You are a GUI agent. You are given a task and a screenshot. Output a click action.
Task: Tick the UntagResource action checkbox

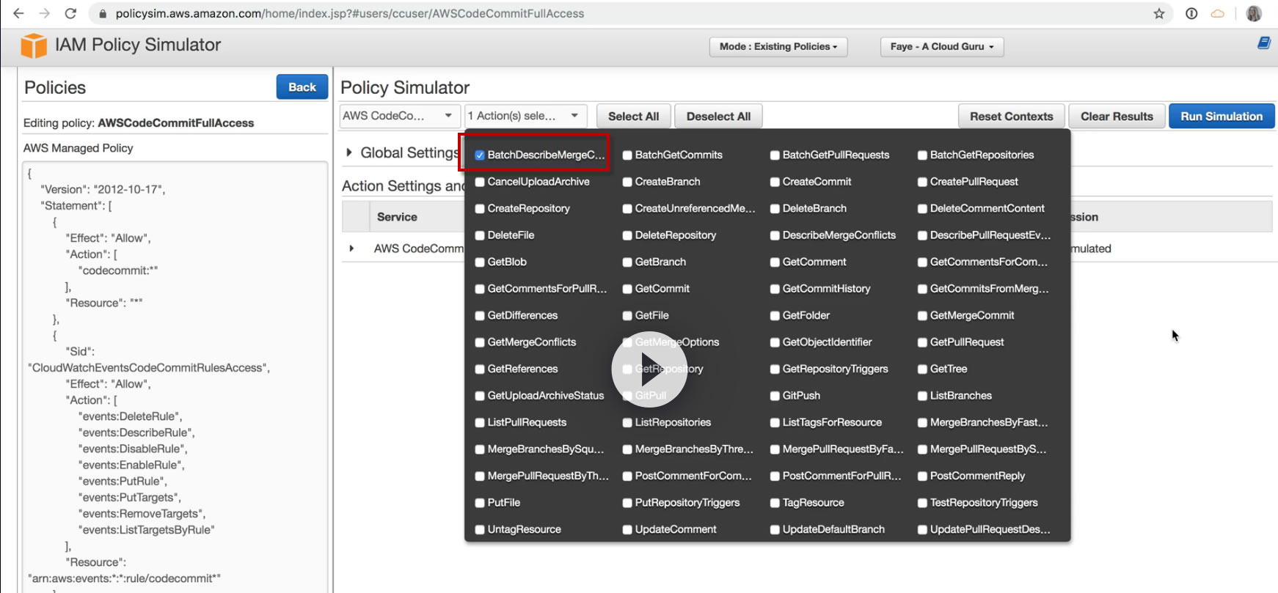(480, 530)
